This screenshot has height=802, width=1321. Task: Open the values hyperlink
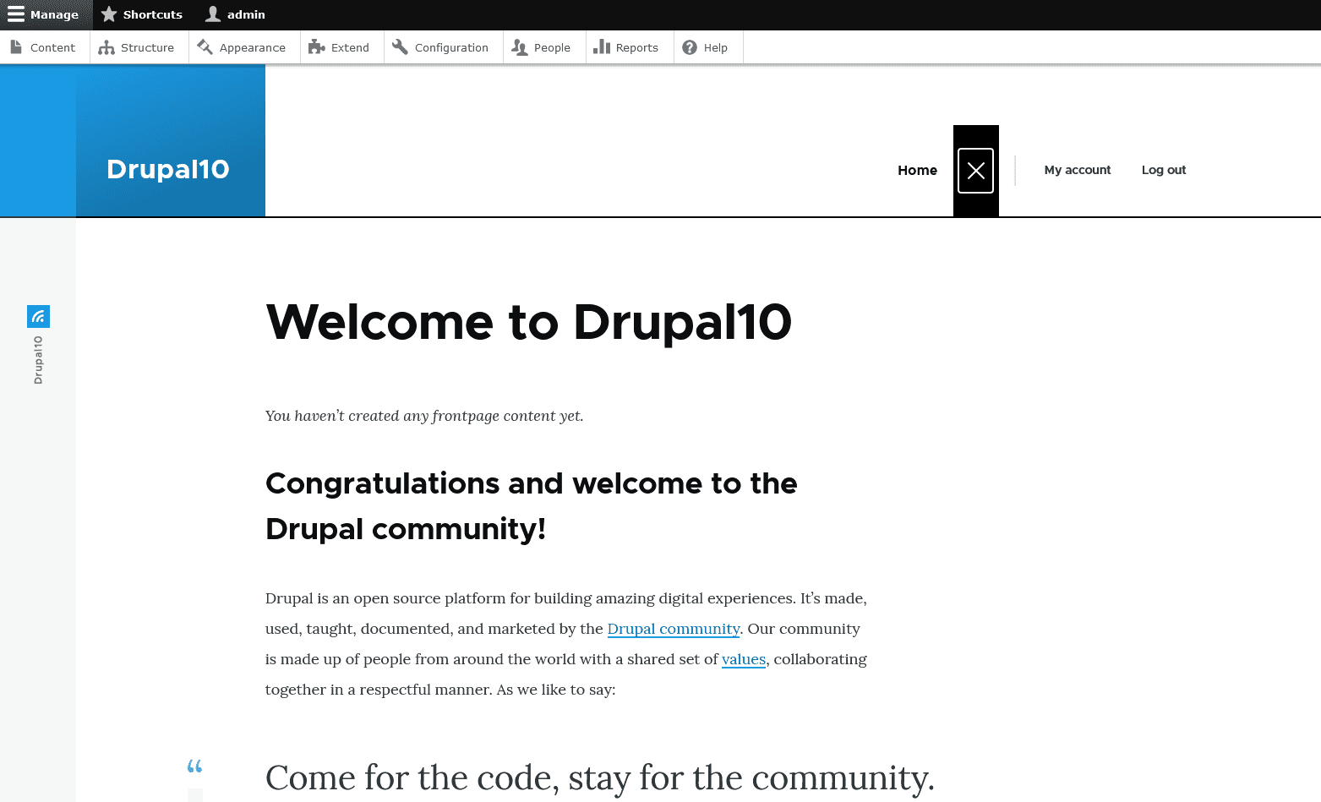[743, 659]
